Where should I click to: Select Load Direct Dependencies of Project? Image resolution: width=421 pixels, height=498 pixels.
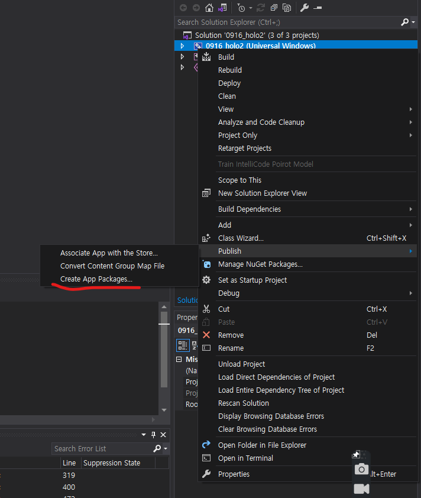click(x=276, y=377)
